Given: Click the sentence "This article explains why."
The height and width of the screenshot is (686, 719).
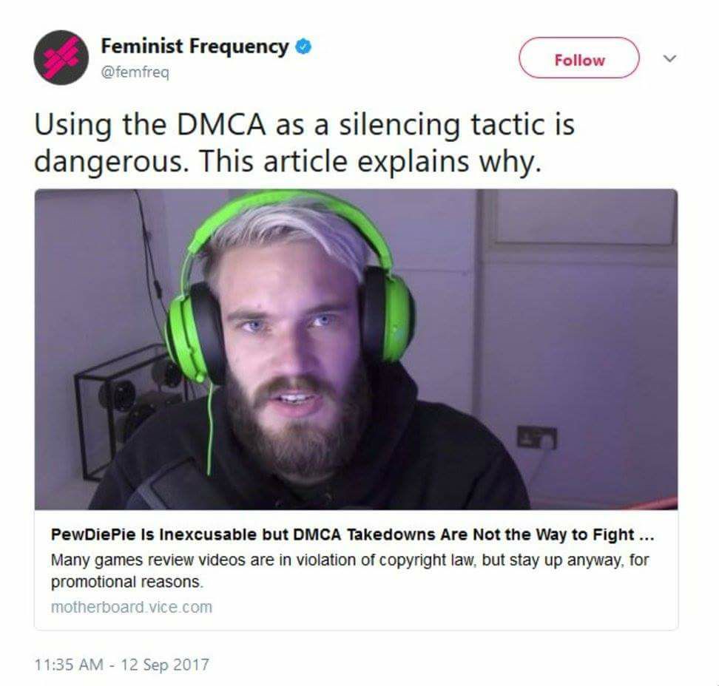Looking at the screenshot, I should (x=370, y=161).
